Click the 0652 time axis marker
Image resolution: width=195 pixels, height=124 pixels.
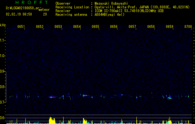(x=40, y=27)
